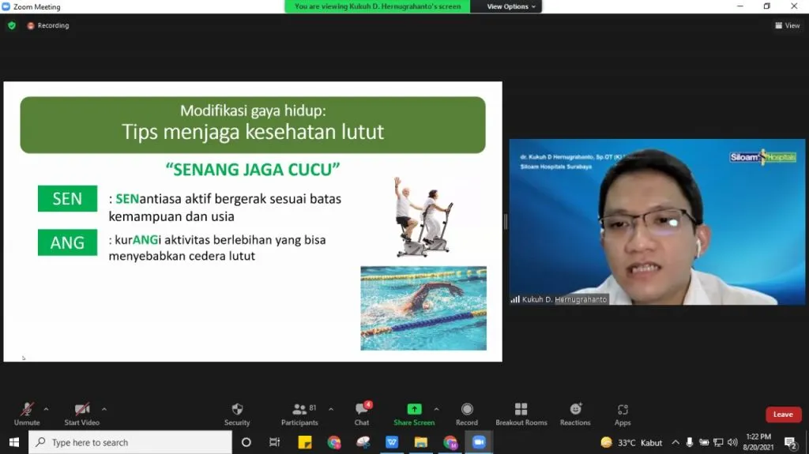
Task: Click the green encryption shield icon
Action: [x=12, y=25]
